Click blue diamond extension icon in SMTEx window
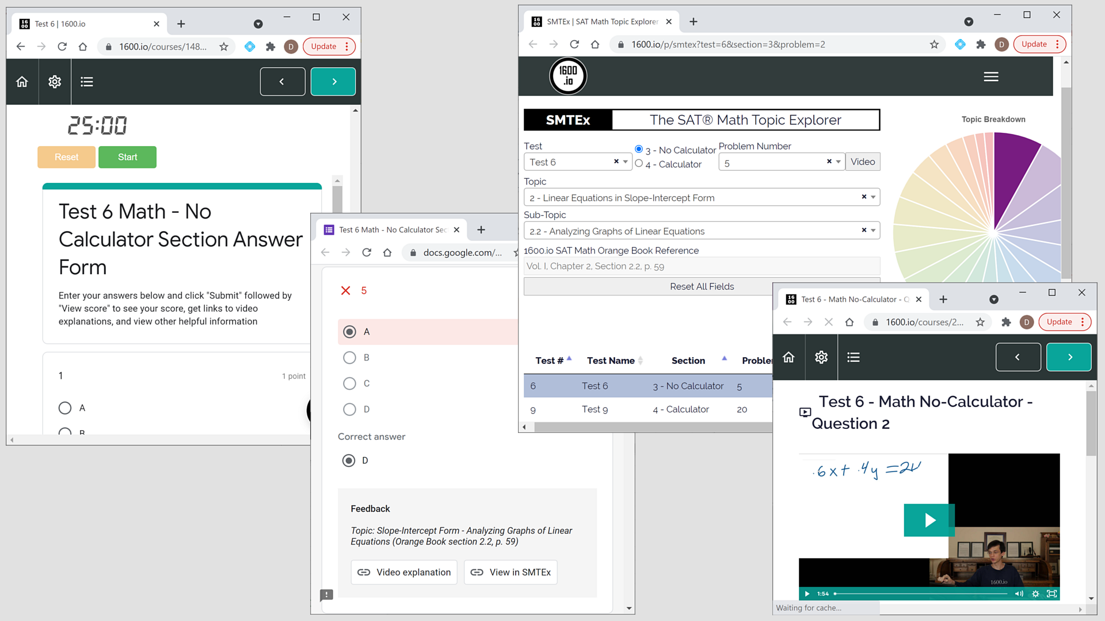The width and height of the screenshot is (1105, 621). click(x=960, y=44)
